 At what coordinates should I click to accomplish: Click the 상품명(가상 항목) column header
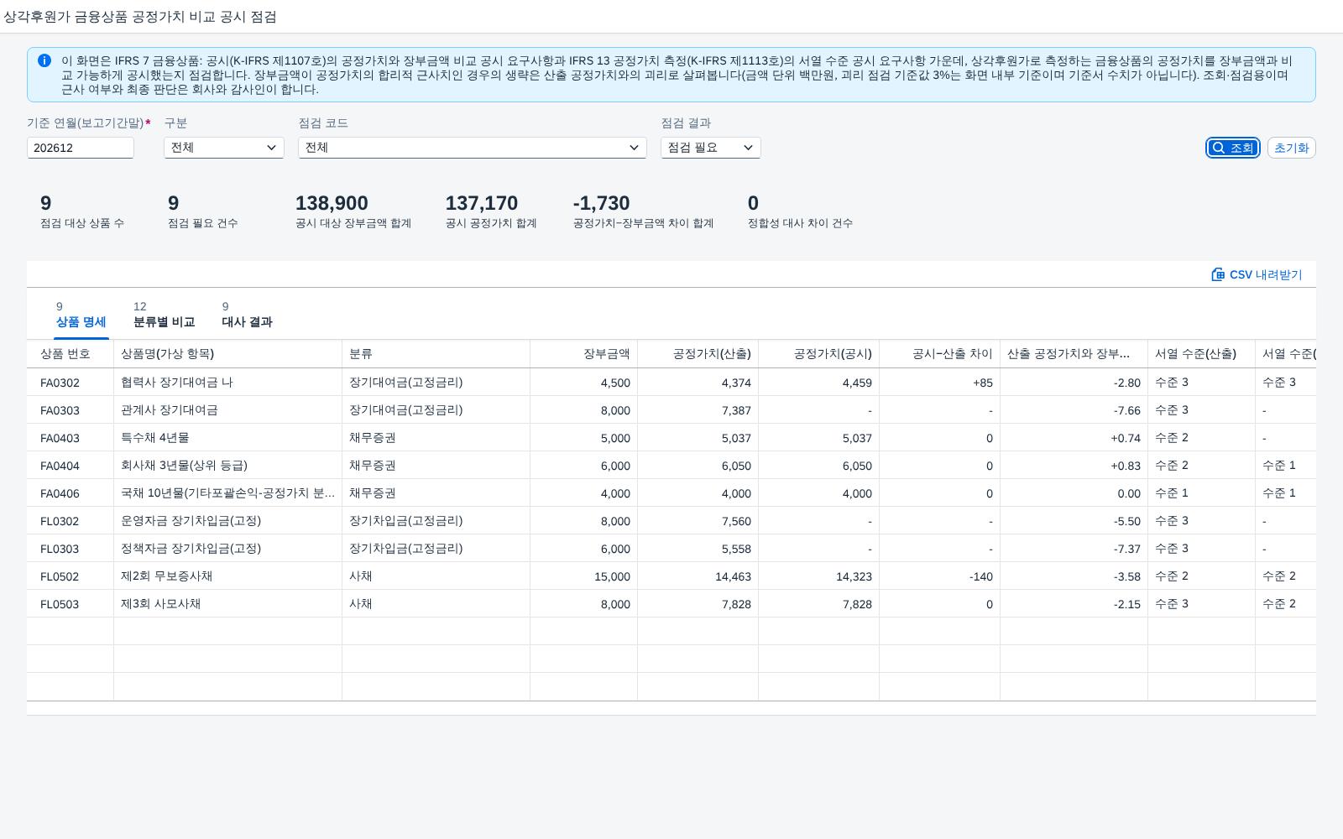pos(228,354)
